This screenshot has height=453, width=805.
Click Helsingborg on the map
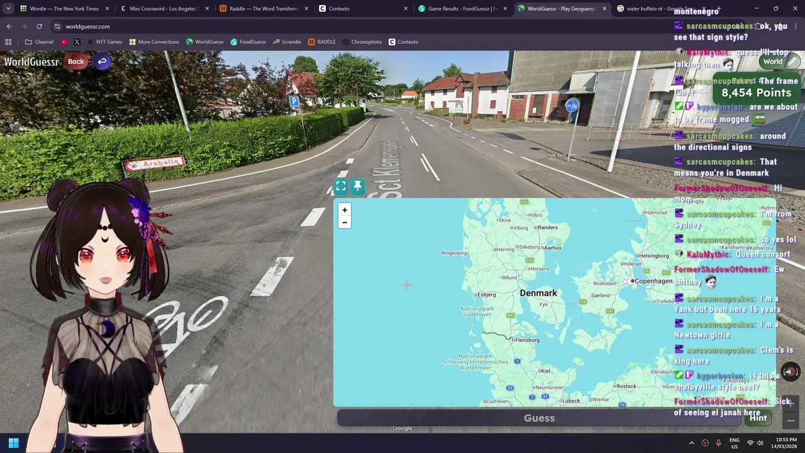click(653, 256)
